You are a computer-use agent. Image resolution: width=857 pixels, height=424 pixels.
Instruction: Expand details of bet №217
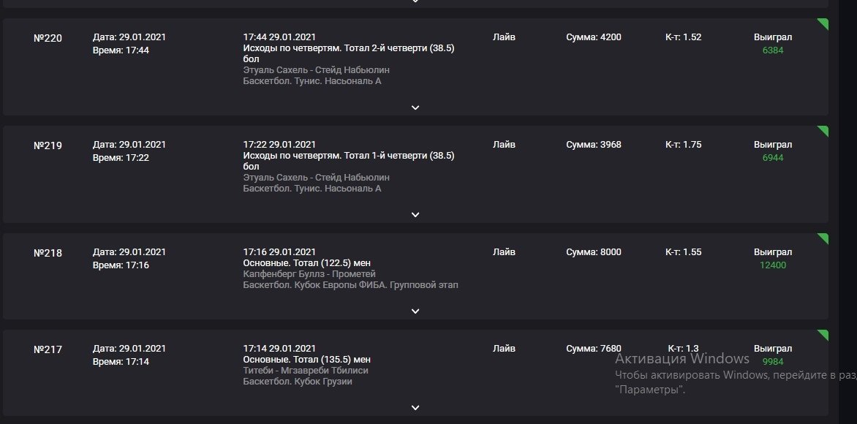coord(415,408)
